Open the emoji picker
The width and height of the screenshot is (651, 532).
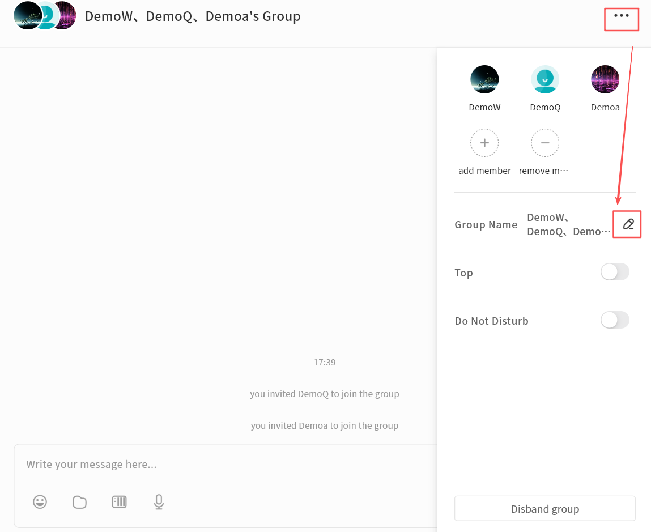pos(40,502)
